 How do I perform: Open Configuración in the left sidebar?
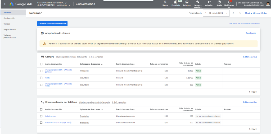click(9, 18)
